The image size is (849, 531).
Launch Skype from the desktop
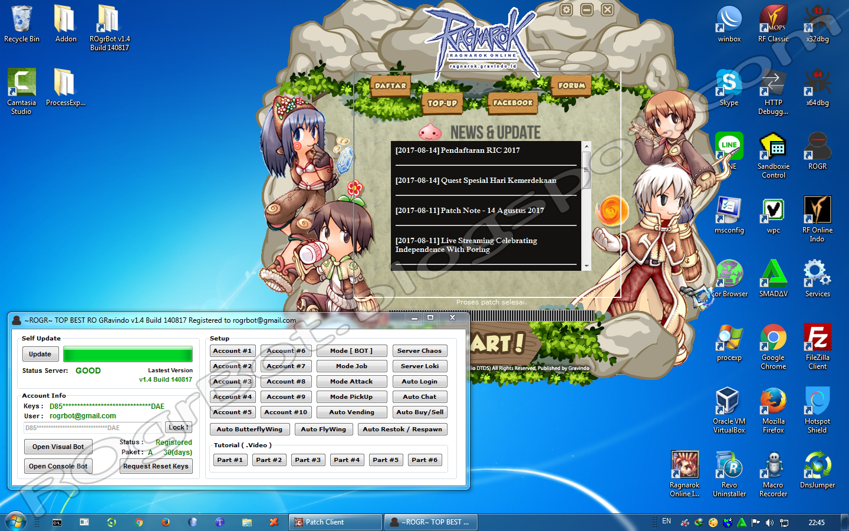pyautogui.click(x=729, y=88)
